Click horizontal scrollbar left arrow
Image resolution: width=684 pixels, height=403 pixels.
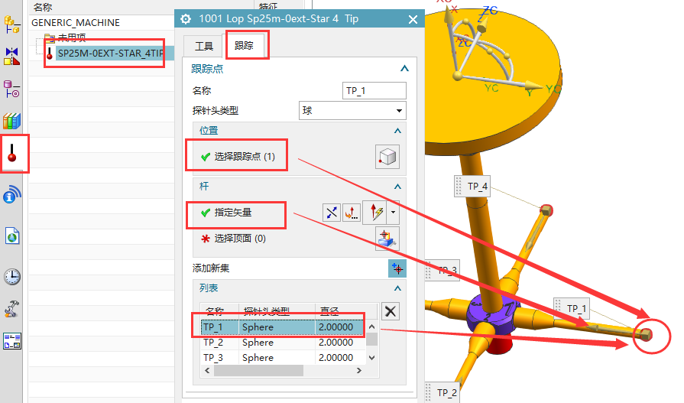coord(207,371)
